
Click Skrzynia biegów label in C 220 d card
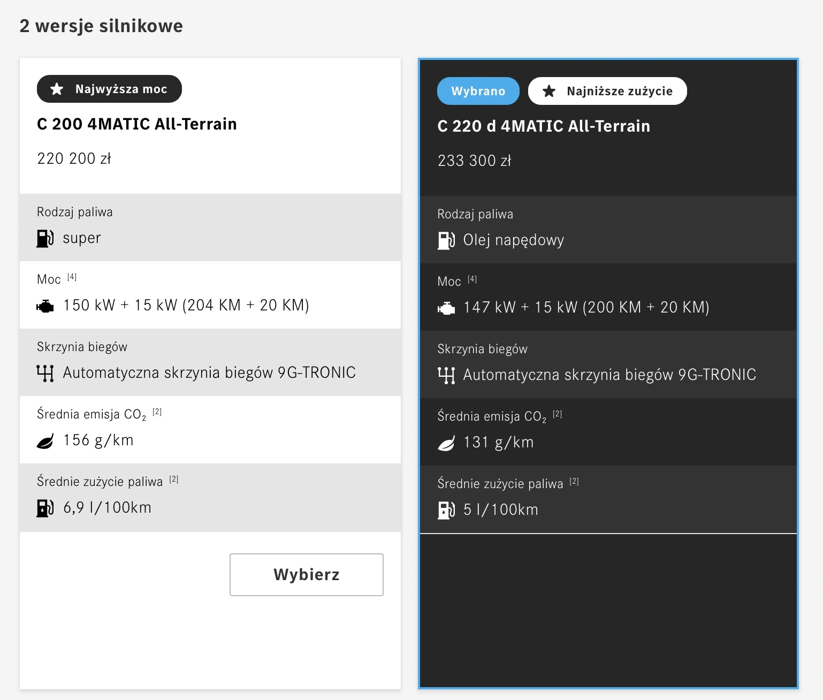482,349
